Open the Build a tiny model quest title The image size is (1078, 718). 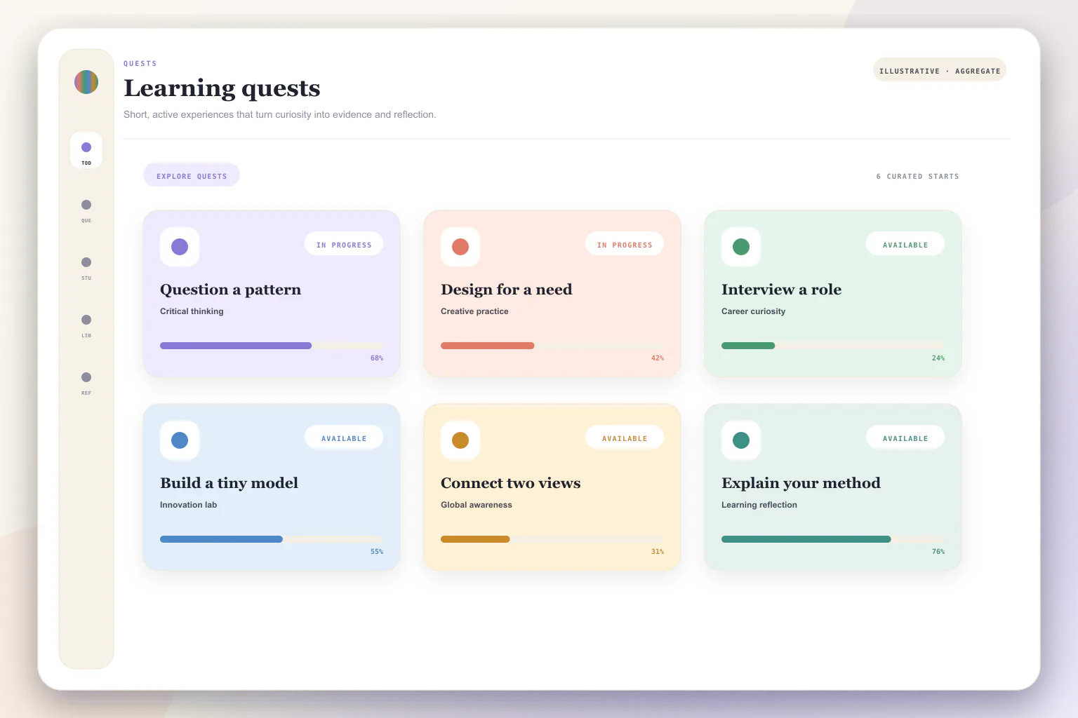[x=229, y=483]
